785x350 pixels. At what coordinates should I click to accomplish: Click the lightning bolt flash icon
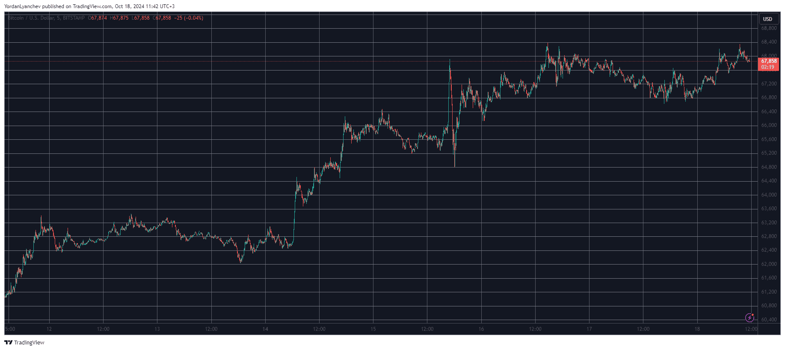[749, 318]
